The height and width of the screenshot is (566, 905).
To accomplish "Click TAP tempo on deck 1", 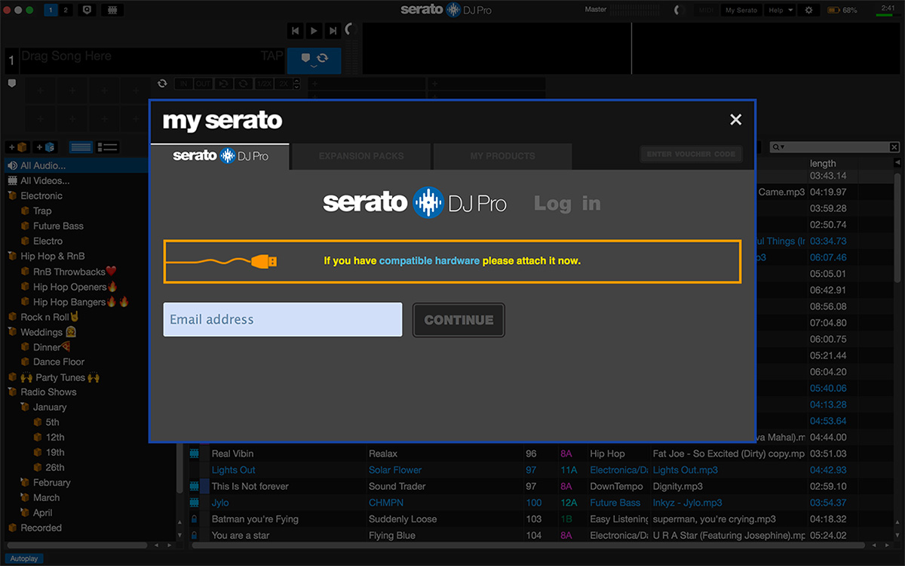I will tap(271, 56).
